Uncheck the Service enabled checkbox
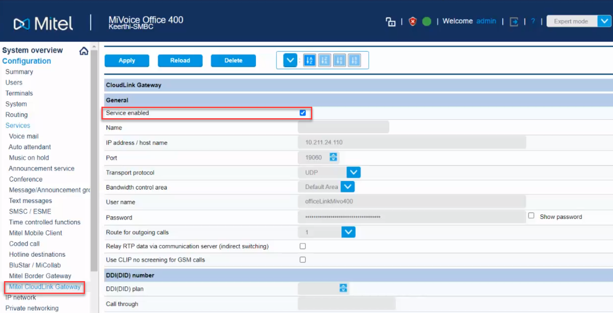 303,113
